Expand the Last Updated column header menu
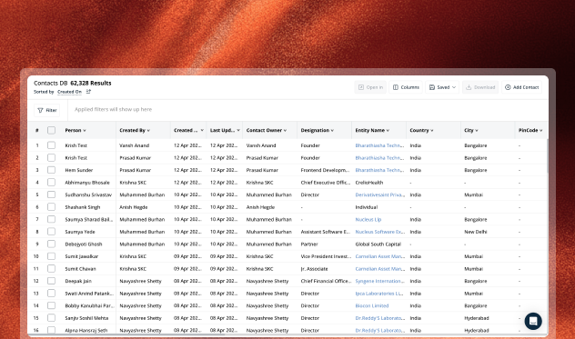575x339 pixels. click(238, 130)
